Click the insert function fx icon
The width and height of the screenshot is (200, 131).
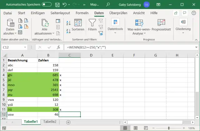58,47
